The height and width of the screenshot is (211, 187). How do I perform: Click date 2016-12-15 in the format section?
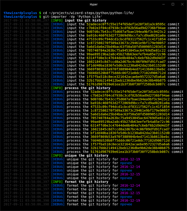point(130,193)
